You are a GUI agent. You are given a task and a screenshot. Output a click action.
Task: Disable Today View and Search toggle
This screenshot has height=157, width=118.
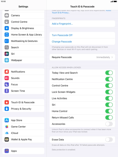109,73
